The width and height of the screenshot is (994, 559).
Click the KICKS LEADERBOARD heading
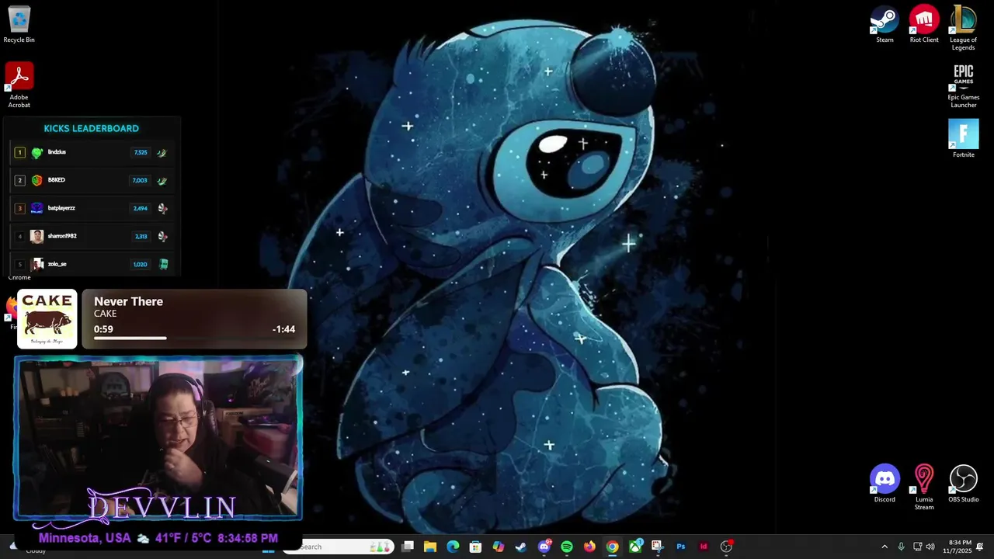coord(92,128)
